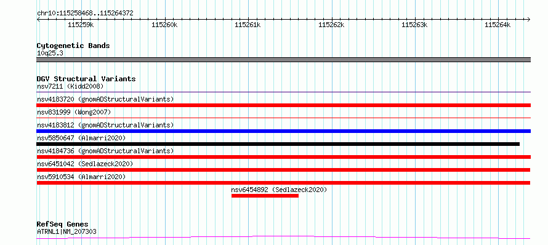Open the nsv5910534 (Almarri2020) variant label
Viewport: 548px width, 245px height.
81,177
